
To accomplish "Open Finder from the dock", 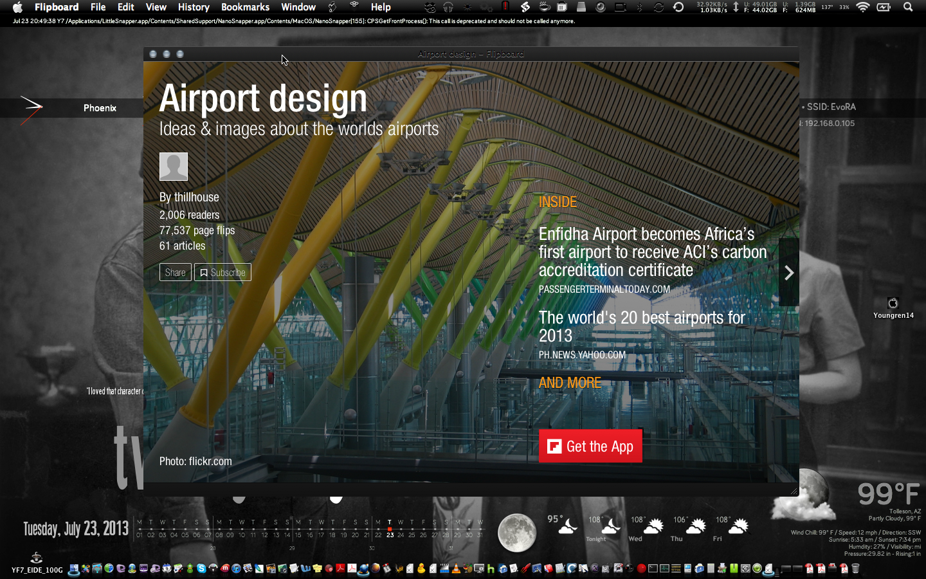I will tap(74, 569).
